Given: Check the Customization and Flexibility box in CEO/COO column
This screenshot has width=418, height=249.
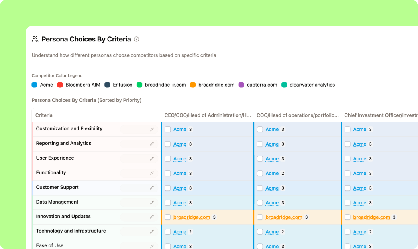Looking at the screenshot, I should (x=168, y=129).
